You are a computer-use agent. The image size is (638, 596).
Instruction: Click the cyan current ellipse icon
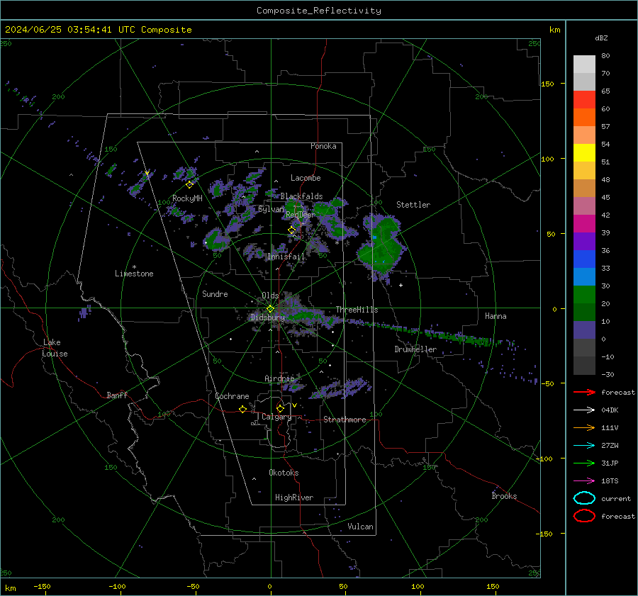(x=584, y=498)
